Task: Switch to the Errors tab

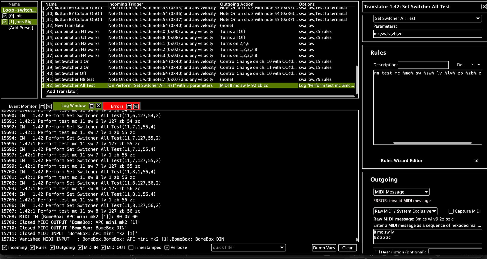Action: (117, 106)
